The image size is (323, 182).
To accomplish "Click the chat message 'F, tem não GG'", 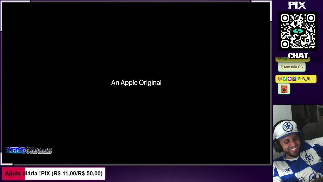I will coord(292,67).
